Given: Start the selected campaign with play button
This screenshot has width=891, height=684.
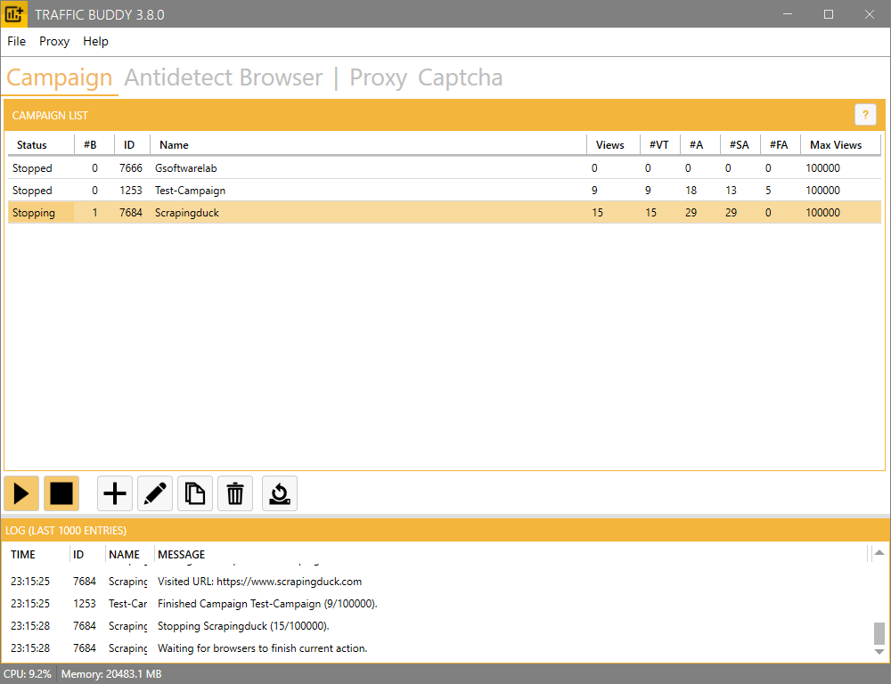Looking at the screenshot, I should tap(21, 493).
